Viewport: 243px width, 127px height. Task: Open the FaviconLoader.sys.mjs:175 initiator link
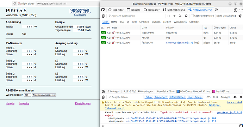pos(180,43)
